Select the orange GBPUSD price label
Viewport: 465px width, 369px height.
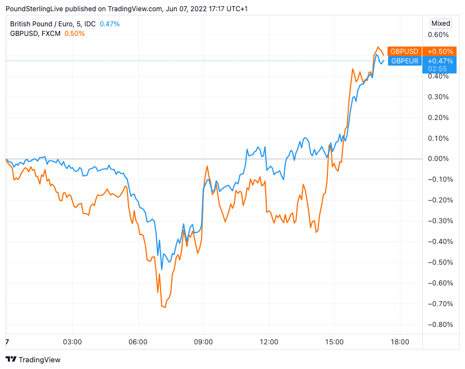(404, 52)
